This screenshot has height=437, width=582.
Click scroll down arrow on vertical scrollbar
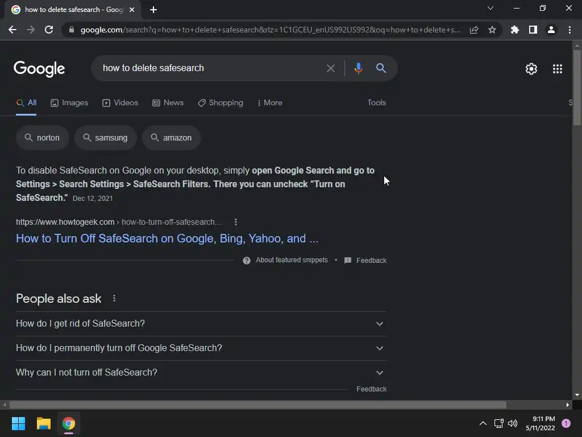tap(577, 395)
